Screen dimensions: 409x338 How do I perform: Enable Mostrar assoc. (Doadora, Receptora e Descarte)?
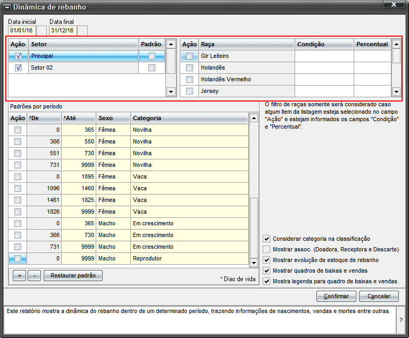click(x=266, y=249)
